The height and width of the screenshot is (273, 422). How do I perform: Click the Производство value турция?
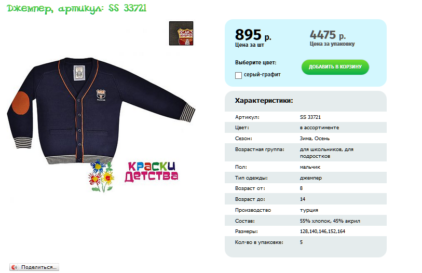(x=309, y=210)
